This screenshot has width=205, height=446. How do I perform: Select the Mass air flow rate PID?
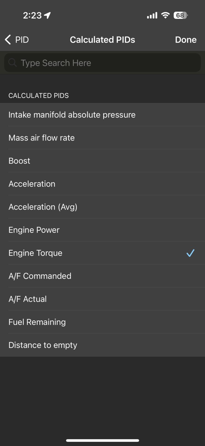[102, 138]
